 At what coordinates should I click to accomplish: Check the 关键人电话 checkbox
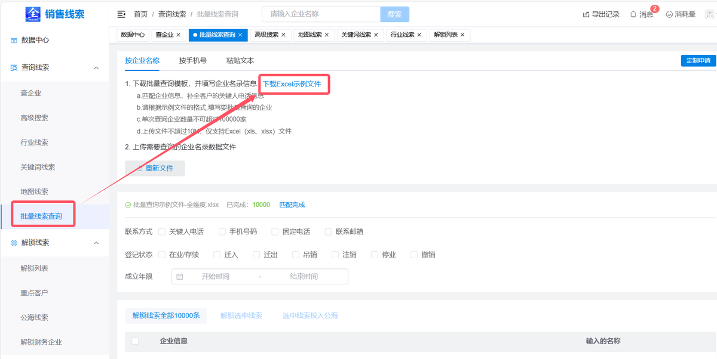pyautogui.click(x=163, y=231)
